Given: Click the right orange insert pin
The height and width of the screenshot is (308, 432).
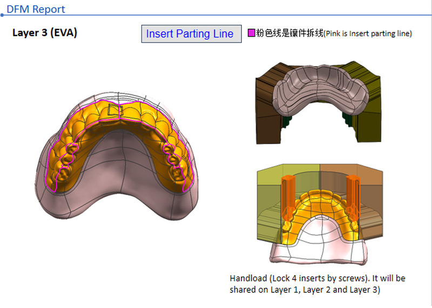Looking at the screenshot, I should coord(355,191).
